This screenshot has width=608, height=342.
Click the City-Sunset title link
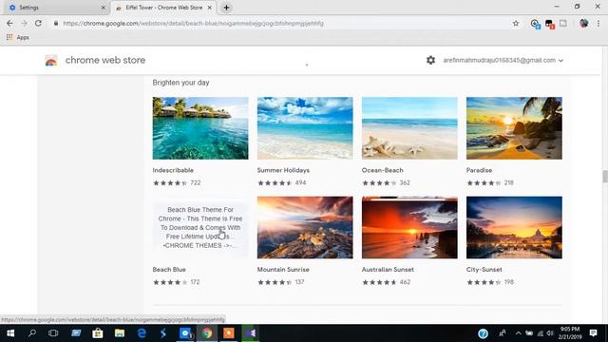[x=484, y=270]
